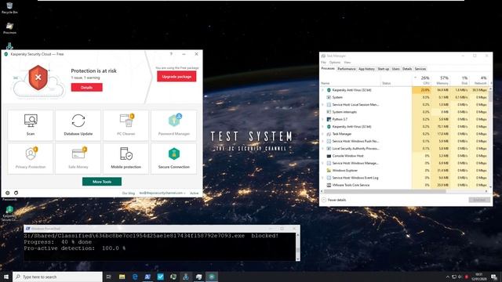The width and height of the screenshot is (502, 282).
Task: Click the red Details button
Action: 87,87
